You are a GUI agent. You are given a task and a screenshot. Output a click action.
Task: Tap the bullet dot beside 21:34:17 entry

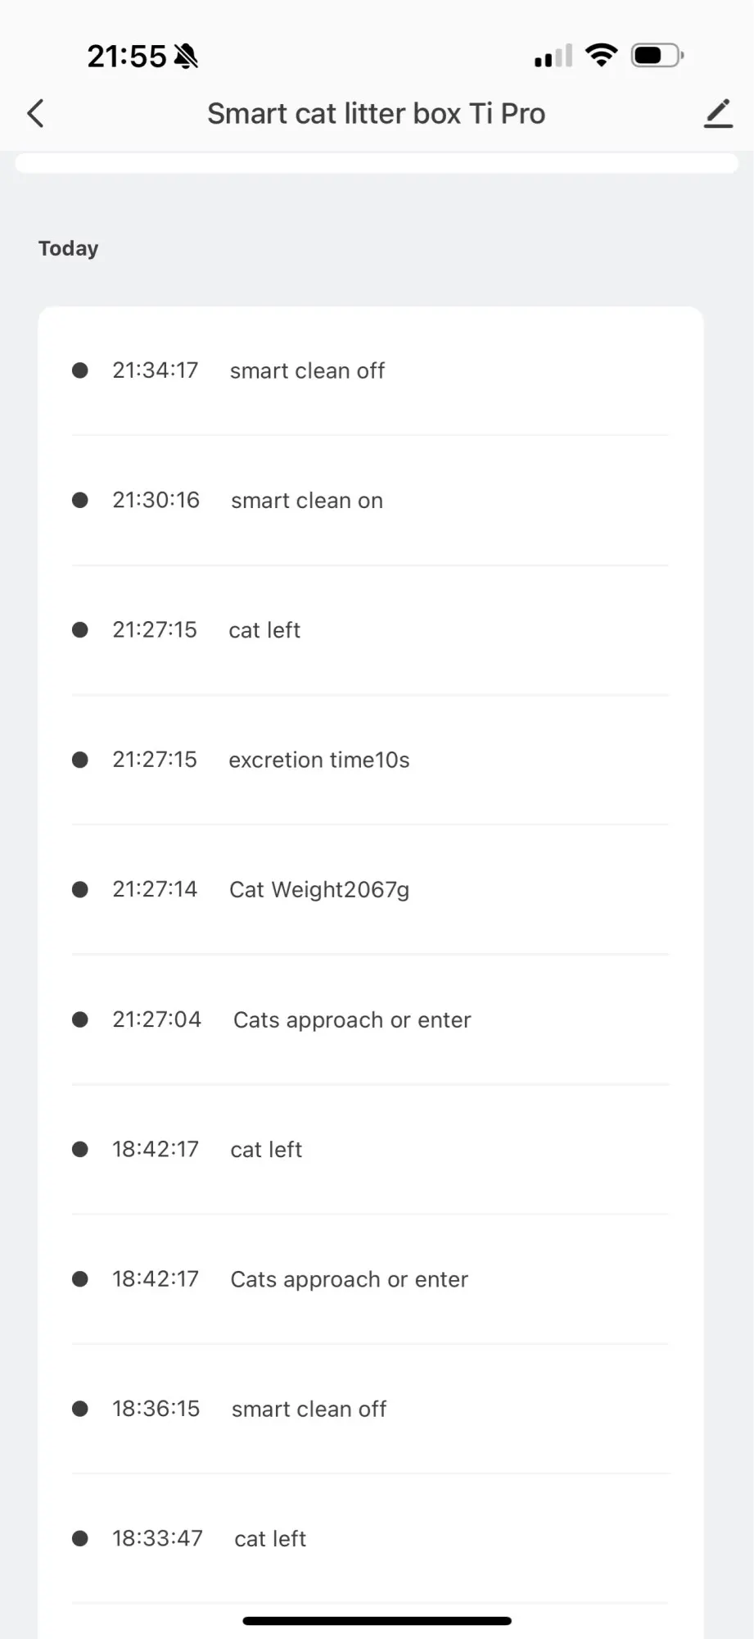coord(80,370)
